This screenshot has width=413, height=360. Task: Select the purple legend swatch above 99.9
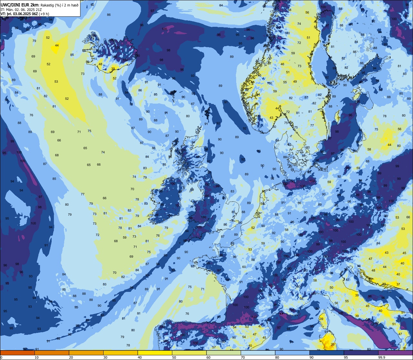[395, 353]
